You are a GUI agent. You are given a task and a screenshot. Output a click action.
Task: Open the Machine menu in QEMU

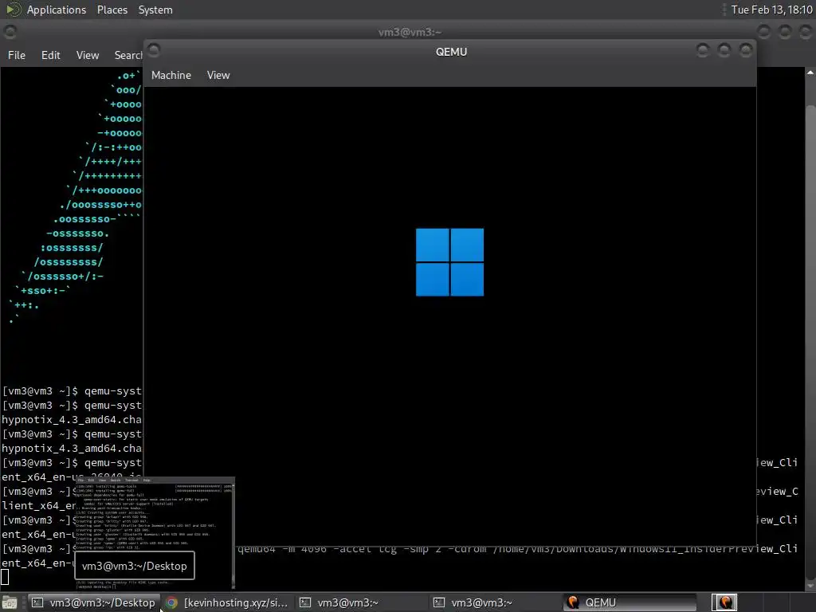tap(171, 75)
